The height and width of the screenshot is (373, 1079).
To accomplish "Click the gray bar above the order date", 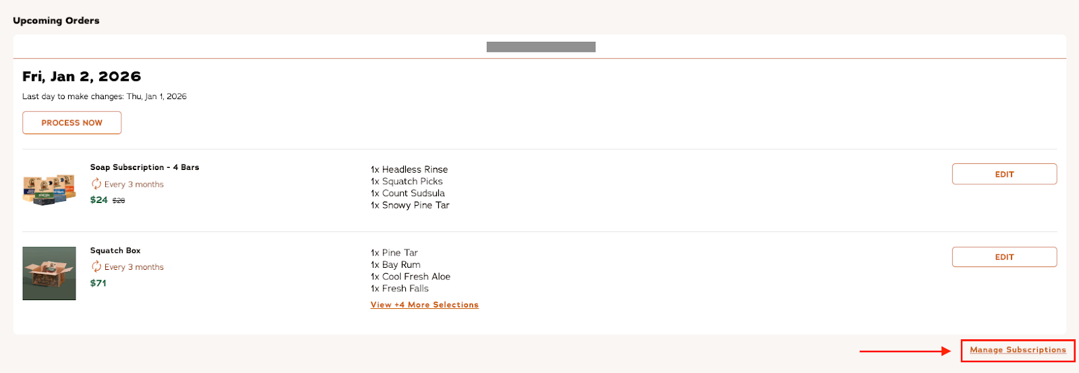I will 541,47.
